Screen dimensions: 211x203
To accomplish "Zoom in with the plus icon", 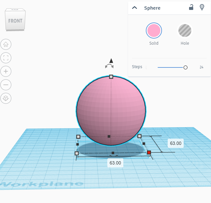I will pyautogui.click(x=6, y=71).
